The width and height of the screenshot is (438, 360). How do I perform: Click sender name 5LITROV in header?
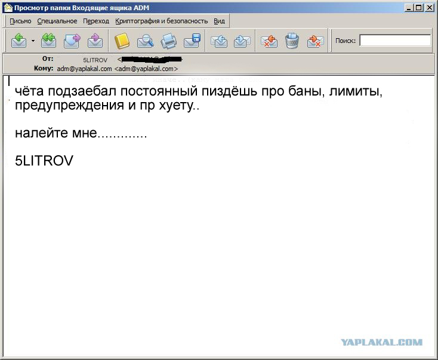(95, 60)
